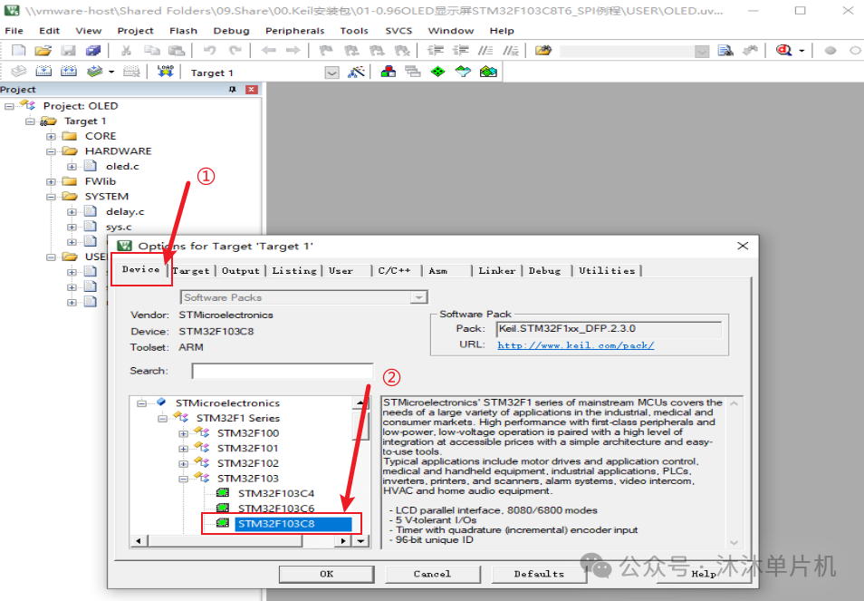864x601 pixels.
Task: Click the Redo toolbar icon
Action: pos(235,51)
